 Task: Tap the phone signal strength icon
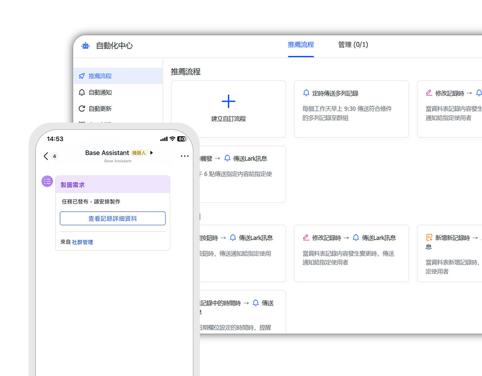click(x=164, y=139)
